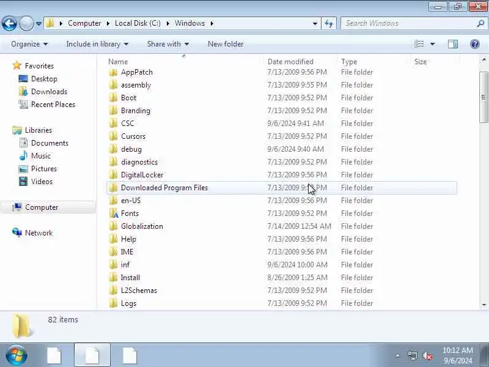This screenshot has height=367, width=489.
Task: Select Computer in the address breadcrumb
Action: 84,23
